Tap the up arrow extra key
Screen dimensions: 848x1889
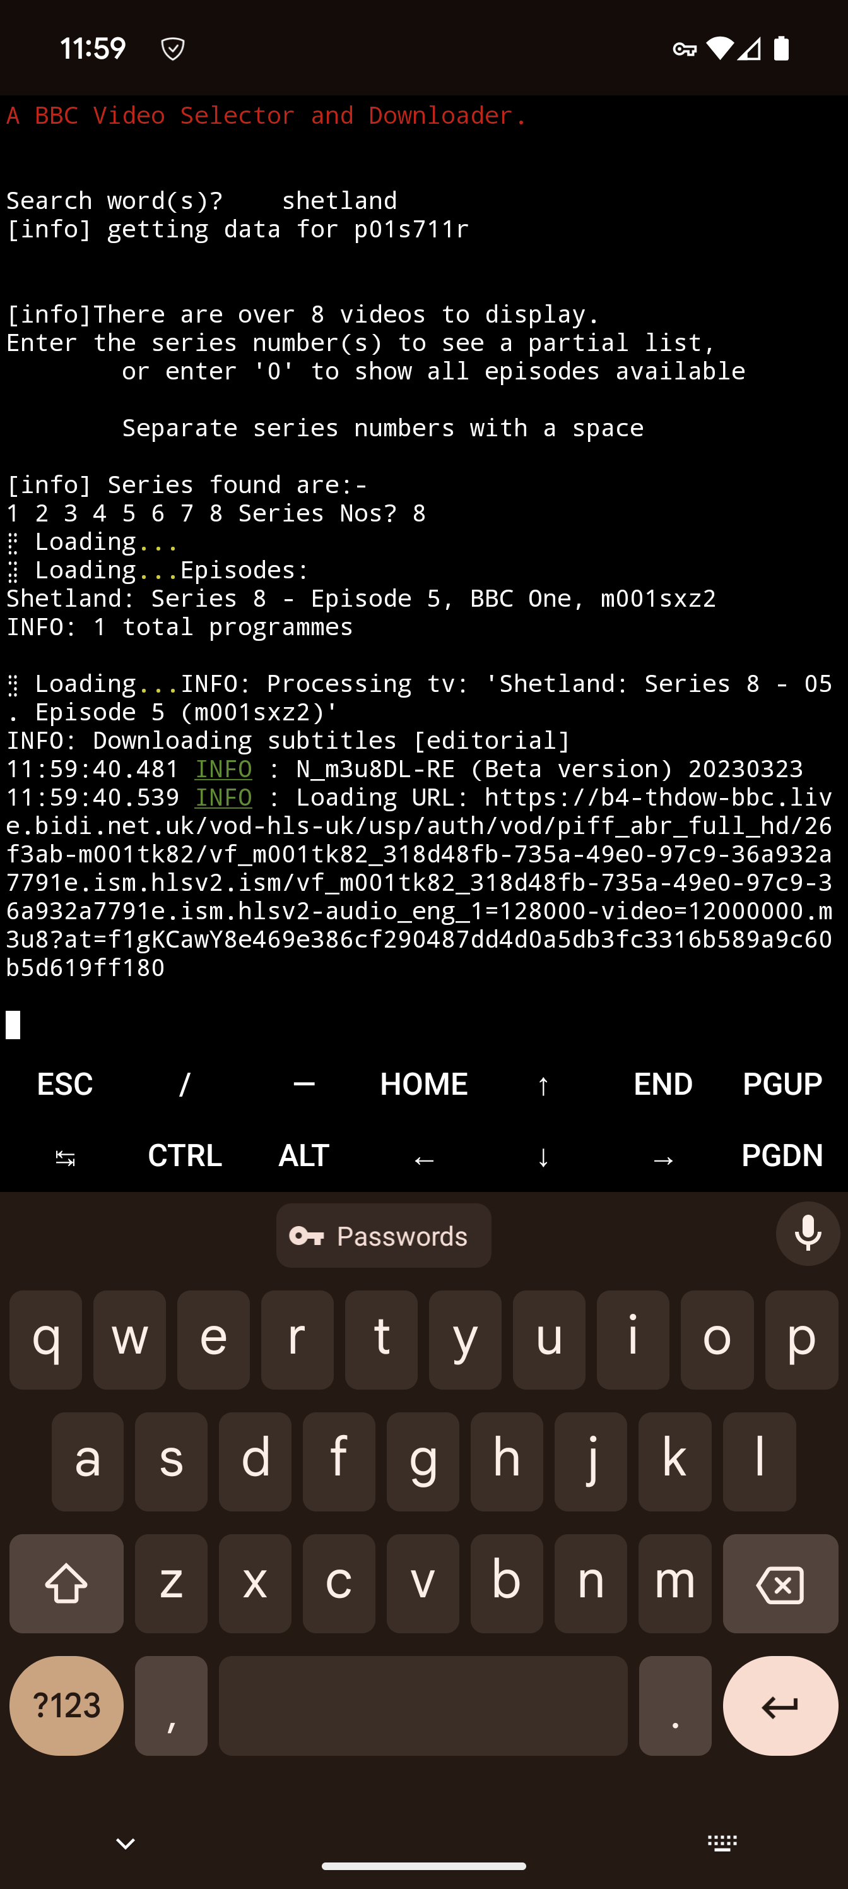(543, 1085)
